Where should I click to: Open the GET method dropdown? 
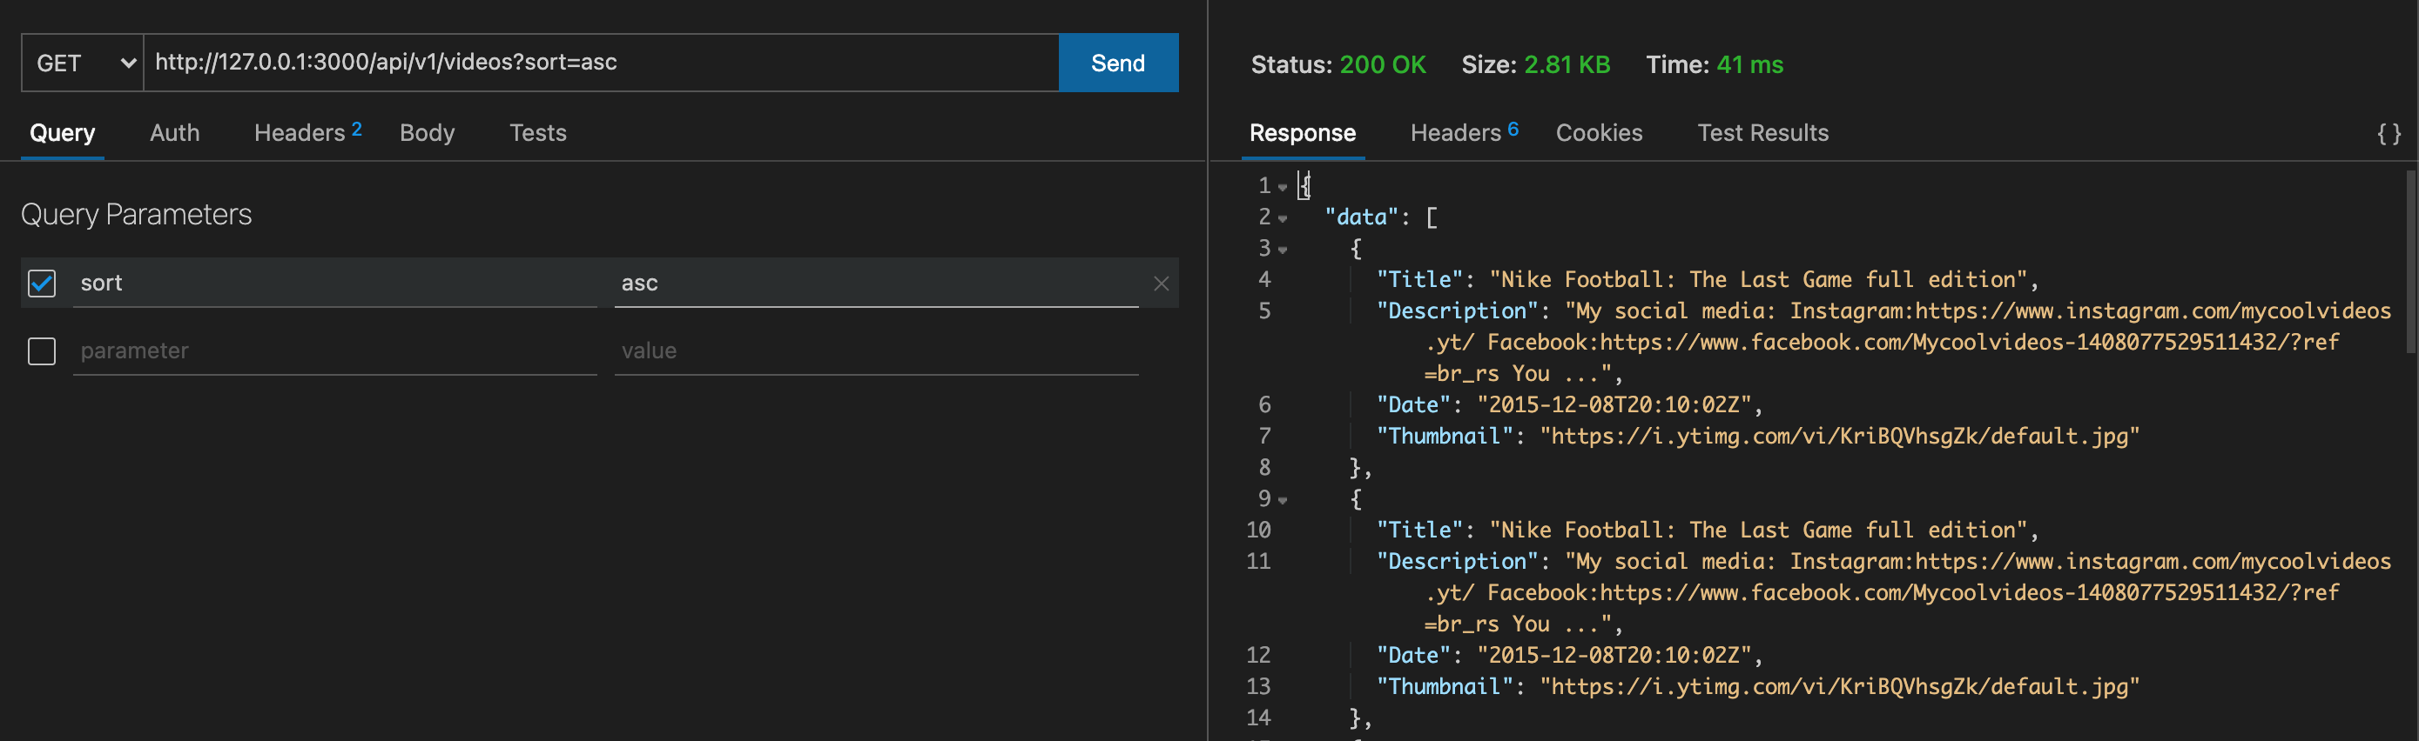83,63
